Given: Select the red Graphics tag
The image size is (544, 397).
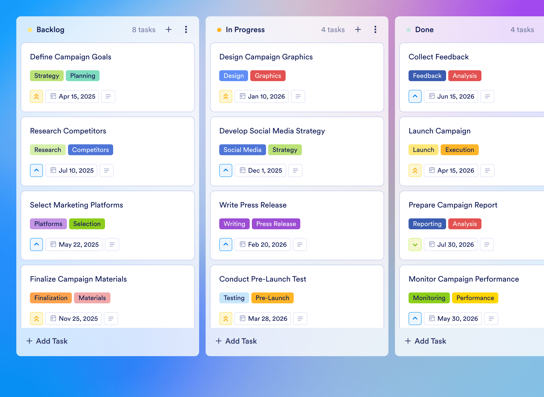Looking at the screenshot, I should pyautogui.click(x=268, y=76).
